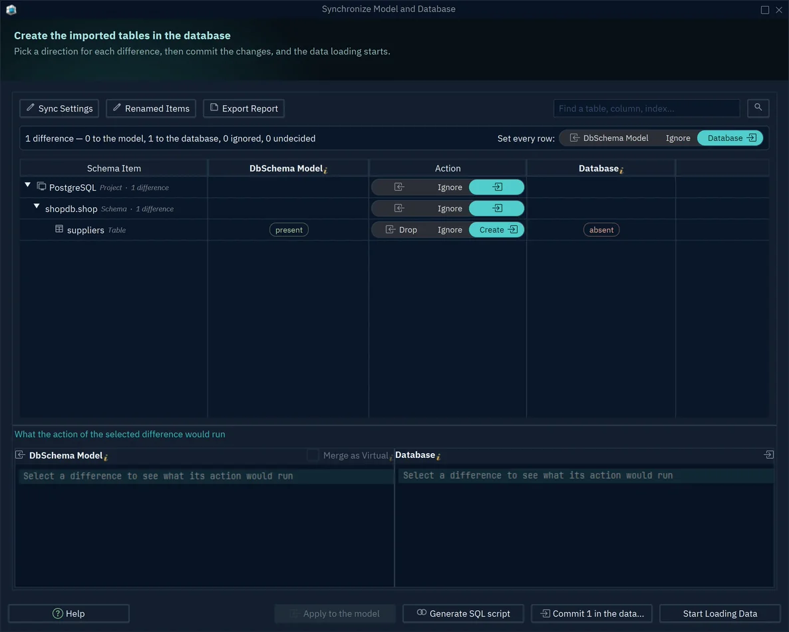Click info icon by lower Database label
Viewport: 789px width, 632px height.
click(438, 457)
